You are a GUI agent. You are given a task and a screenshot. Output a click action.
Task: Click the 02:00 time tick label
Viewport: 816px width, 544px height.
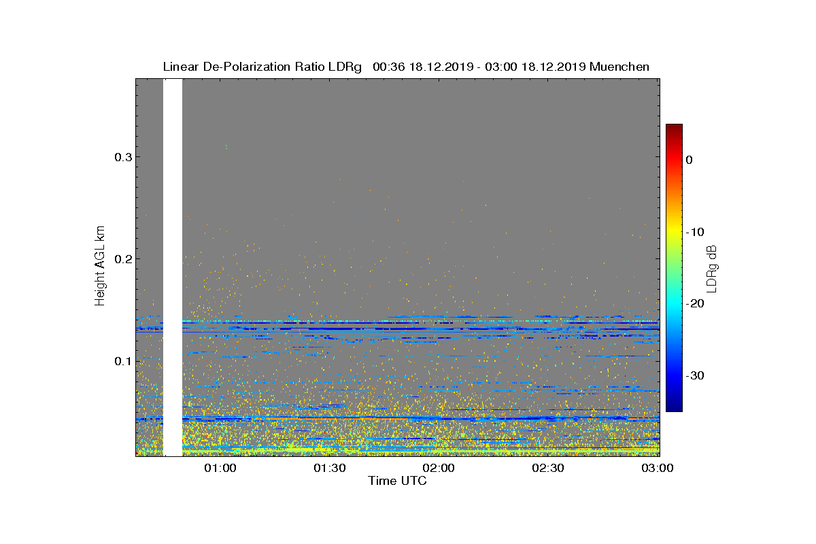coord(439,468)
